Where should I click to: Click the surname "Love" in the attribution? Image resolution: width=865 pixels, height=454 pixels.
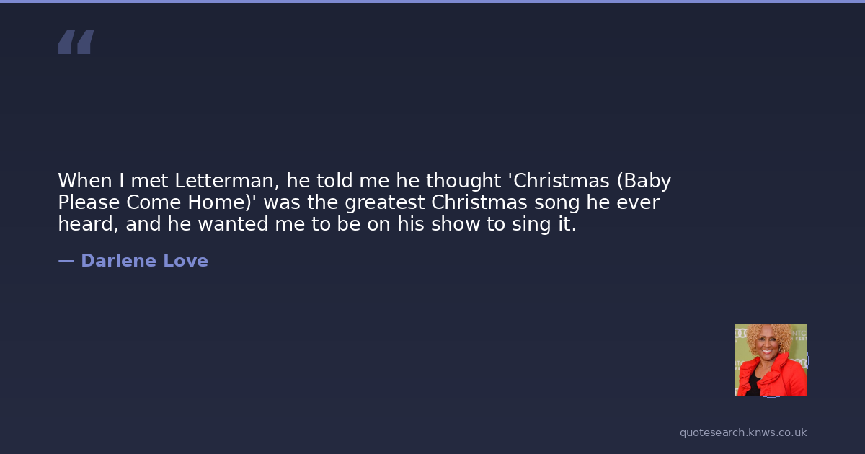coord(185,261)
